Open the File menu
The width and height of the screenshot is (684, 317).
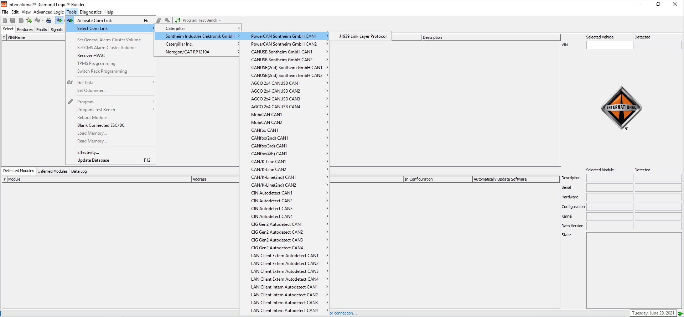coord(5,12)
